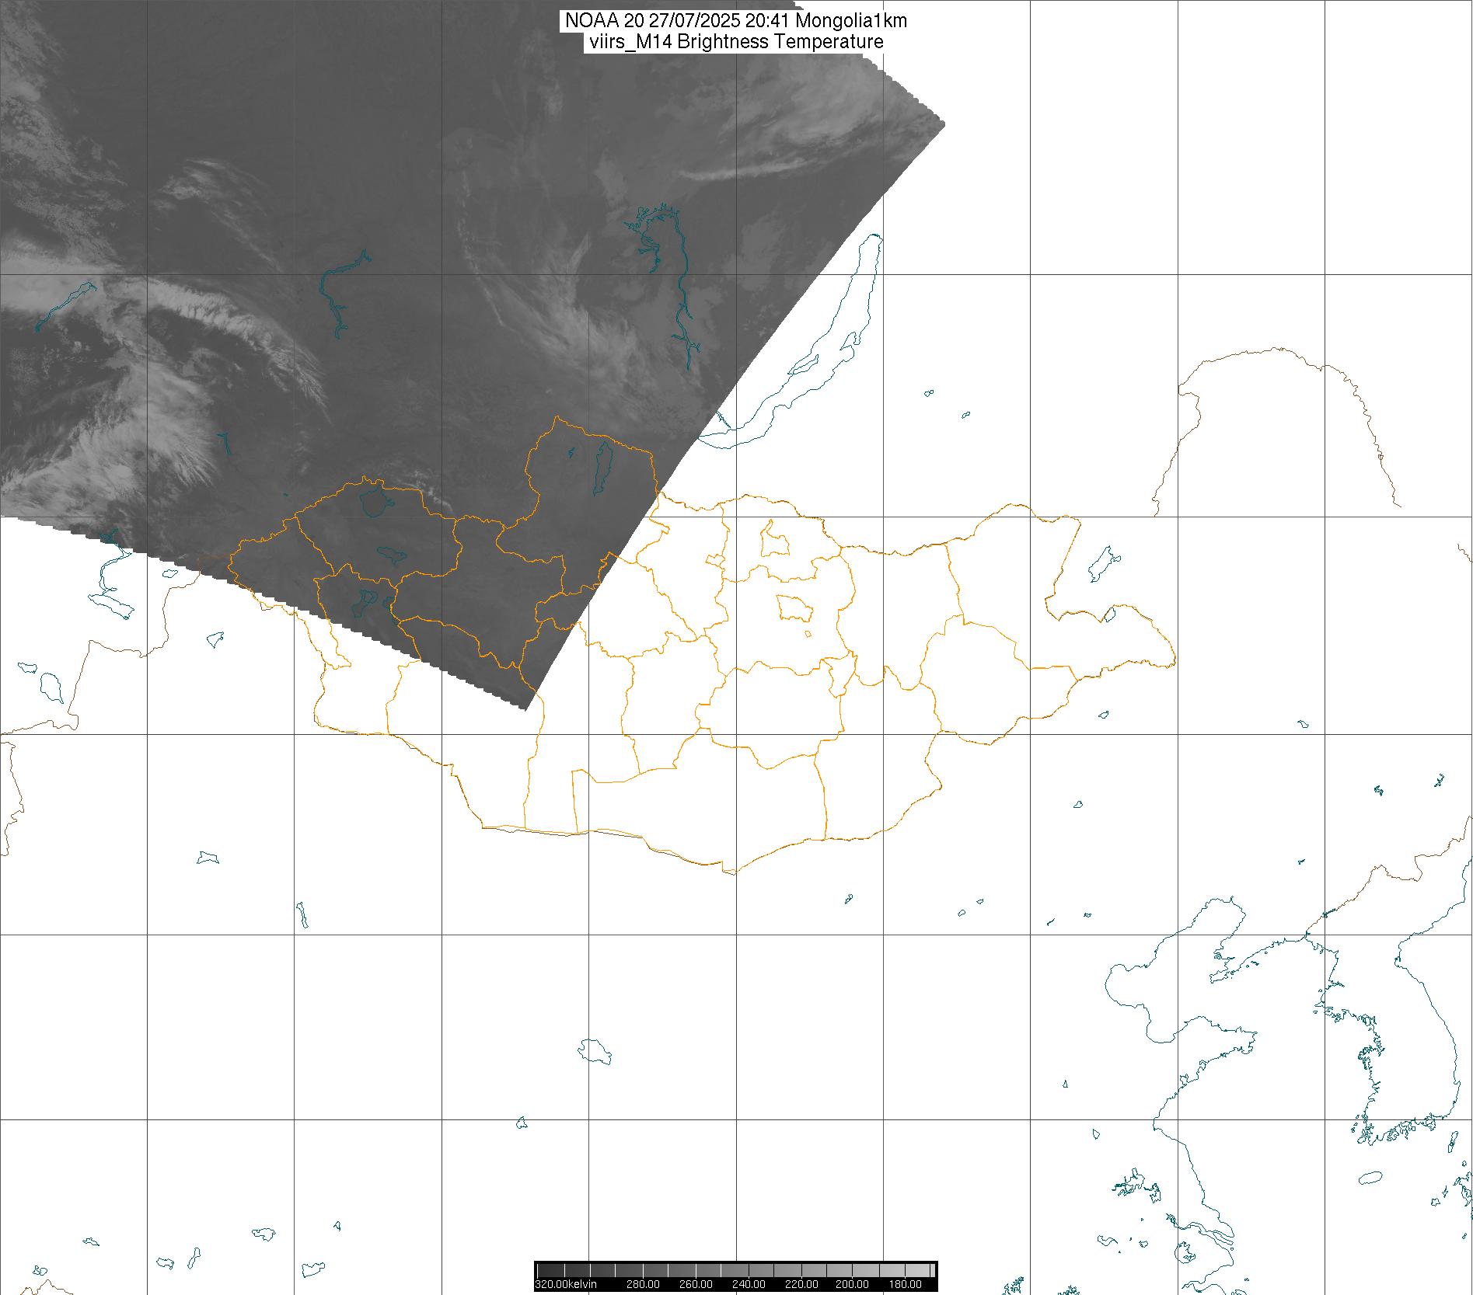Click the '280.00' colorbar label
This screenshot has height=1295, width=1473.
tap(643, 1284)
